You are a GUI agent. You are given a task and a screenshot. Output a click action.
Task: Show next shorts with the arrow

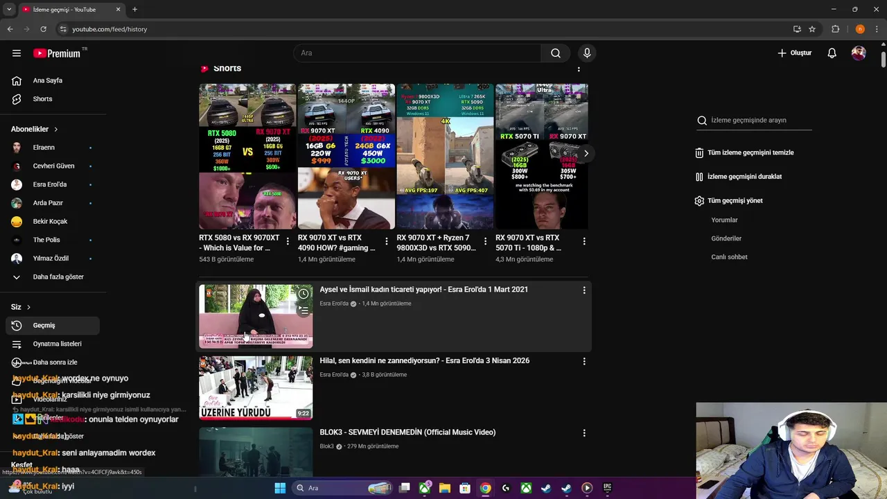586,154
